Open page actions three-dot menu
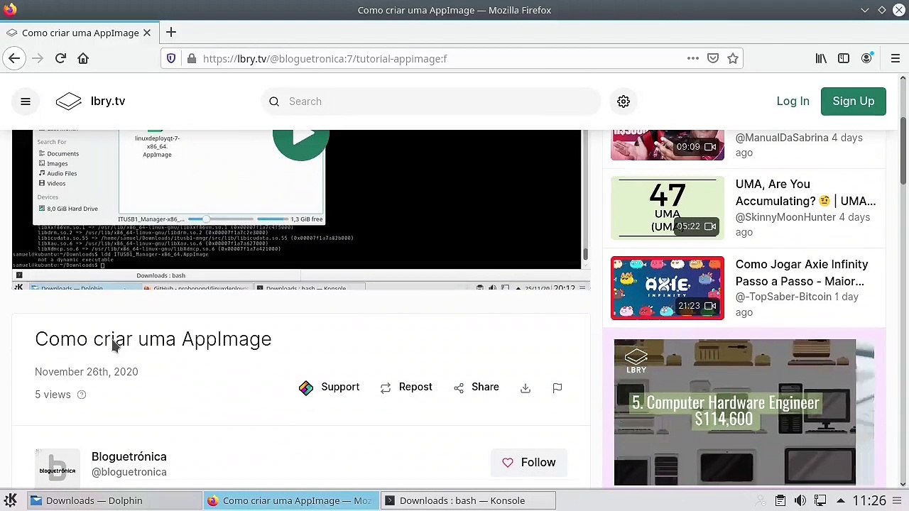The image size is (909, 511). point(693,58)
